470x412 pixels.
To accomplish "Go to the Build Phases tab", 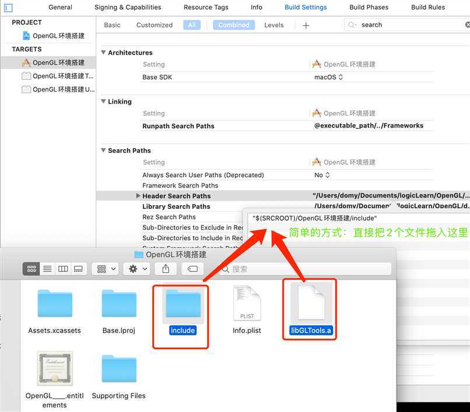I will click(x=369, y=7).
